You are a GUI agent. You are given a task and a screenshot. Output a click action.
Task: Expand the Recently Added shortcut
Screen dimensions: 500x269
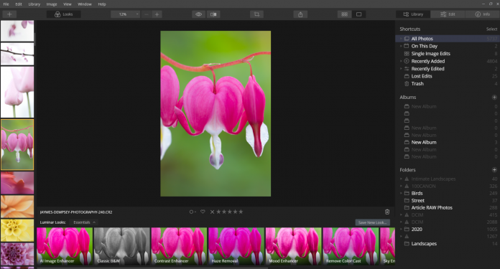click(x=401, y=61)
